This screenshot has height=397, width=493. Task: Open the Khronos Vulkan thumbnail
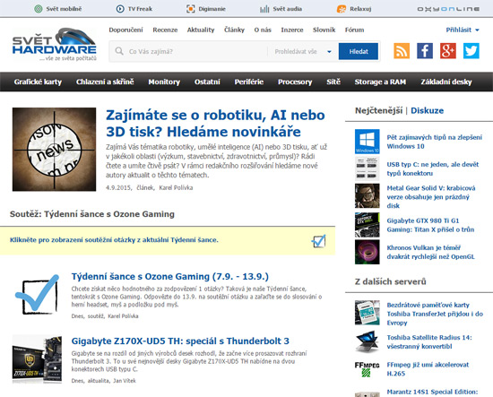click(x=367, y=252)
